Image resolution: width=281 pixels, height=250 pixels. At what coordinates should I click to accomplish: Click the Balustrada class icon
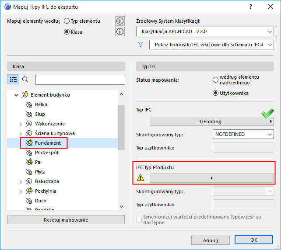point(29,181)
